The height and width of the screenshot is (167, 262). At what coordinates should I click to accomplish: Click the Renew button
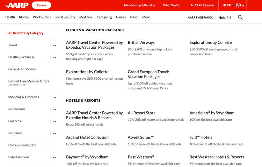[42, 5]
